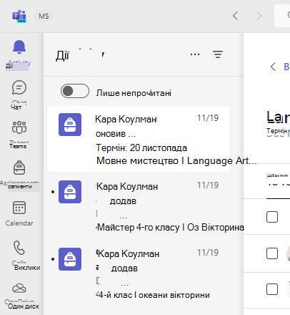Click the back chevron in right panel

click(x=273, y=67)
